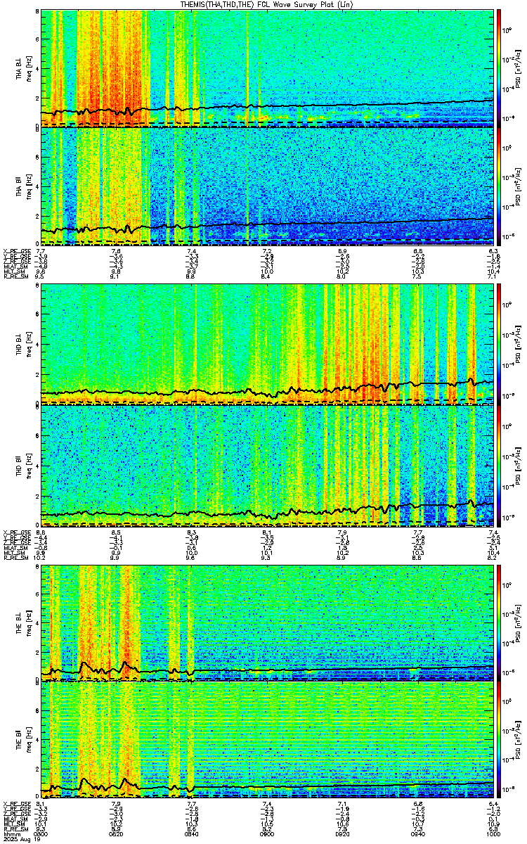Select the THD B∥ spectrogram panel

pos(268,466)
